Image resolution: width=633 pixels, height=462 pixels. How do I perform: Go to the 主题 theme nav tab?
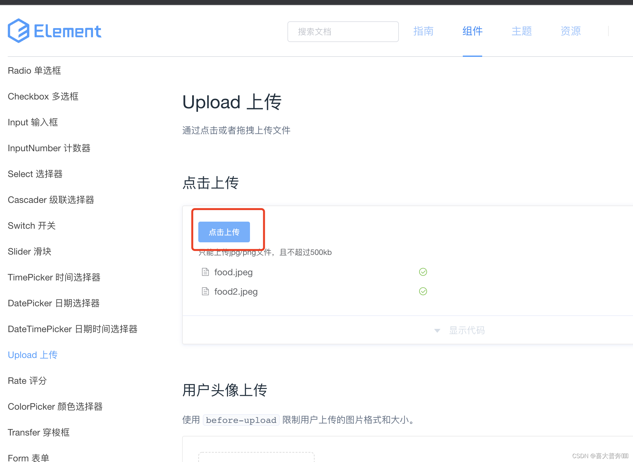click(x=522, y=31)
